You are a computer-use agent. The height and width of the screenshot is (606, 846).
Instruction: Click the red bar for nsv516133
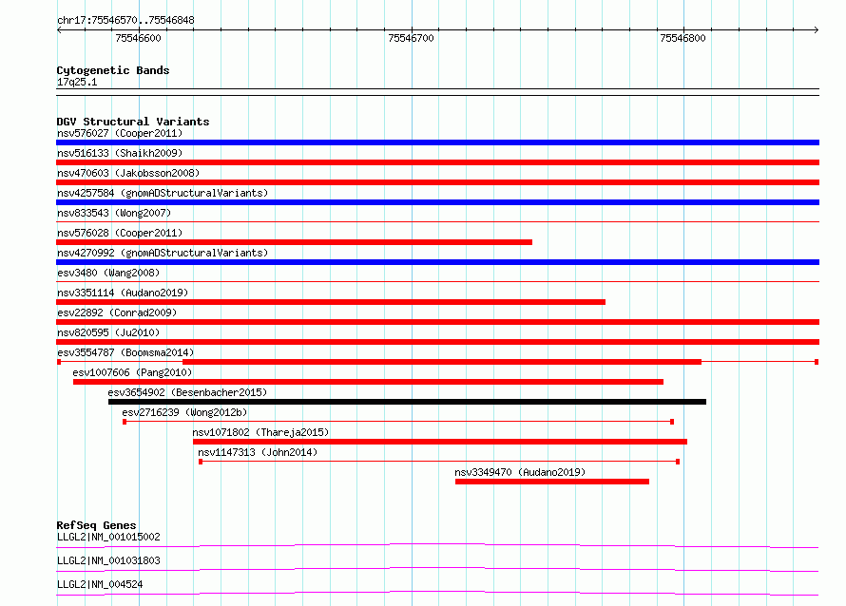point(437,162)
